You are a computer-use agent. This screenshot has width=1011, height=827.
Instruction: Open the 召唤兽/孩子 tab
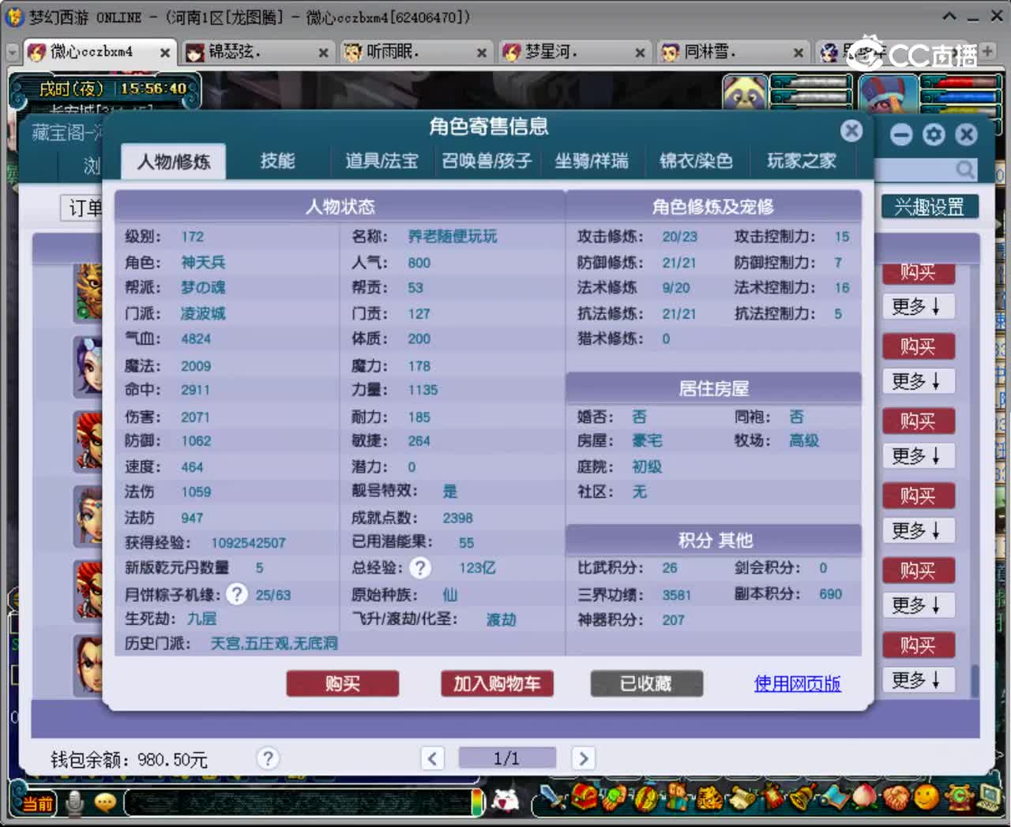click(487, 161)
